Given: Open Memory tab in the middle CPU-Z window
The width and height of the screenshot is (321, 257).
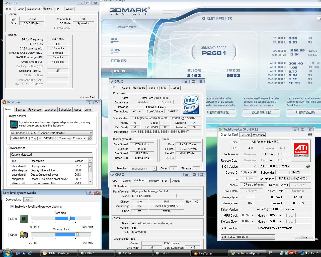Looking at the screenshot, I should click(153, 88).
